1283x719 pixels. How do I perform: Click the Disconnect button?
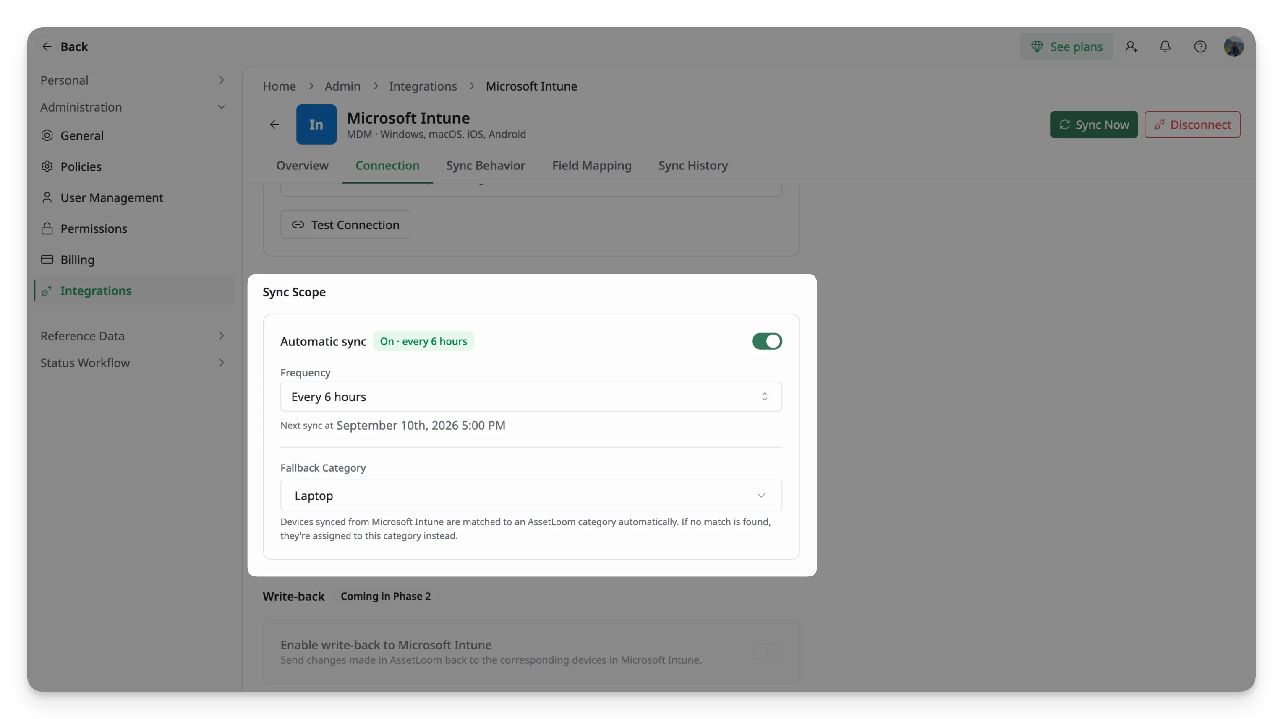(1192, 125)
